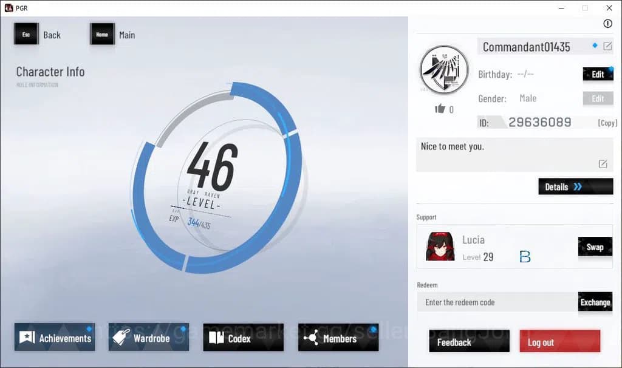The height and width of the screenshot is (368, 622).
Task: Go to Main via Home button
Action: [x=102, y=35]
